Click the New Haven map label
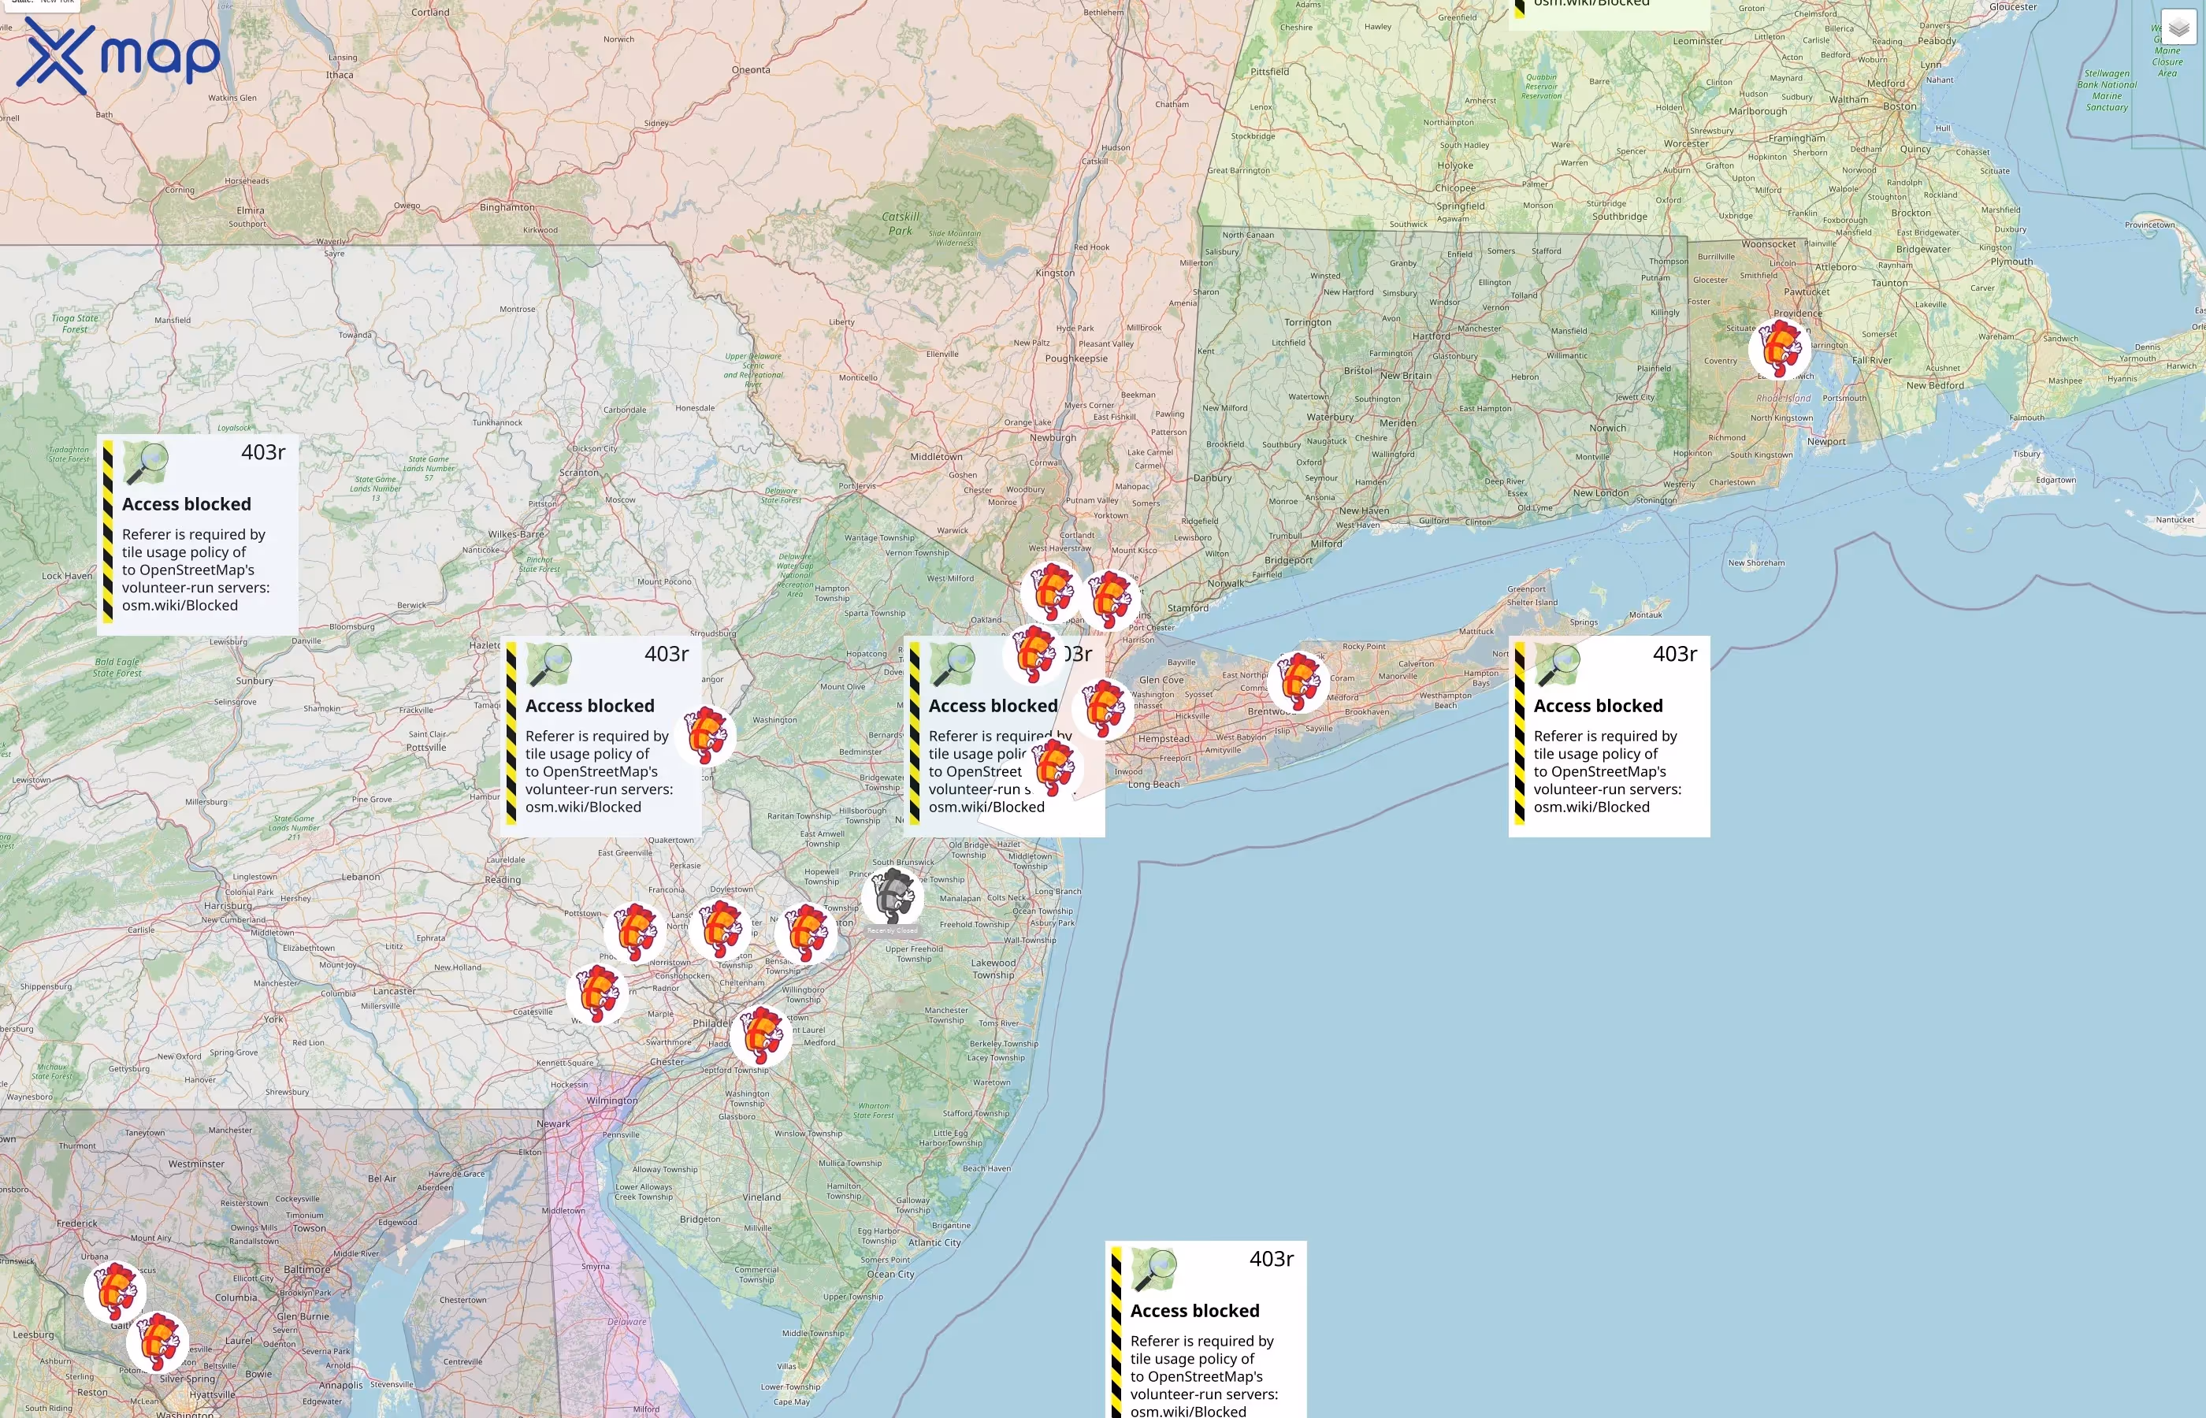This screenshot has height=1418, width=2206. [x=1365, y=510]
